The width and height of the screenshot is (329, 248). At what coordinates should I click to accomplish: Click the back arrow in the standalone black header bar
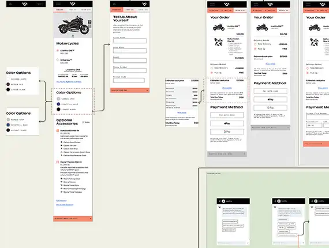[x=10, y=4]
